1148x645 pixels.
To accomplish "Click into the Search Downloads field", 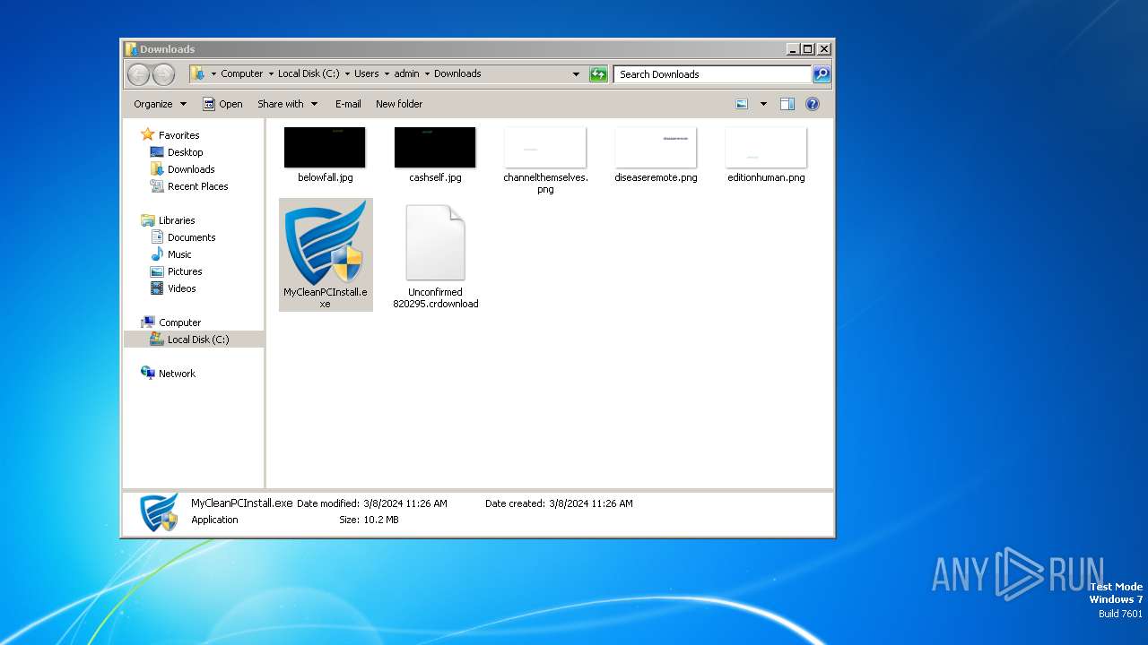I will [713, 74].
